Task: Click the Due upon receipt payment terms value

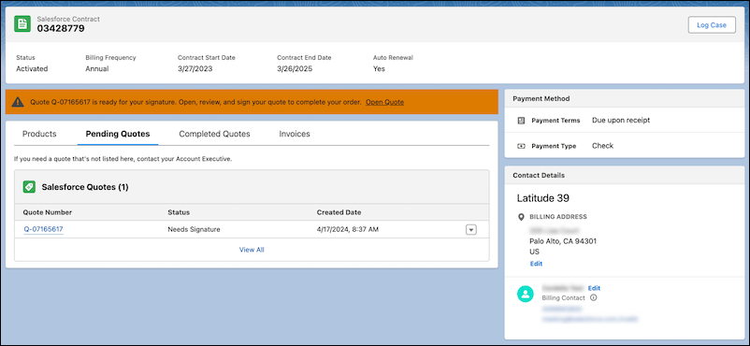Action: click(x=621, y=120)
